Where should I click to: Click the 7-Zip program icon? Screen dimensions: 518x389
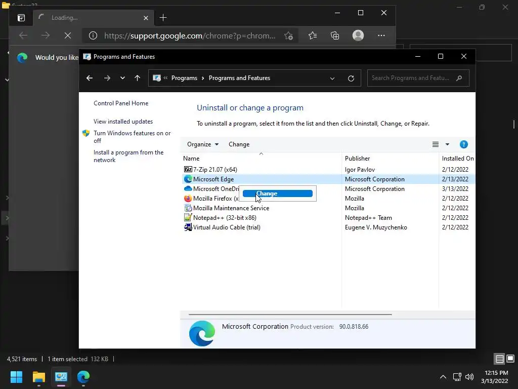pyautogui.click(x=188, y=169)
